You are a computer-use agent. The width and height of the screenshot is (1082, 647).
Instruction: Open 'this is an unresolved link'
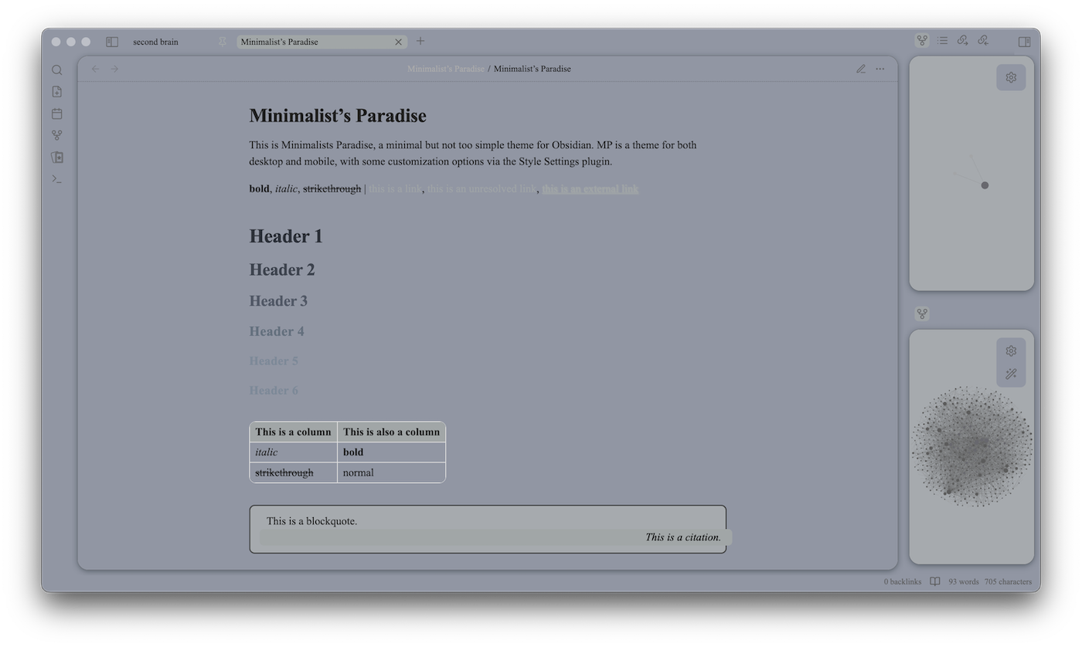(481, 188)
